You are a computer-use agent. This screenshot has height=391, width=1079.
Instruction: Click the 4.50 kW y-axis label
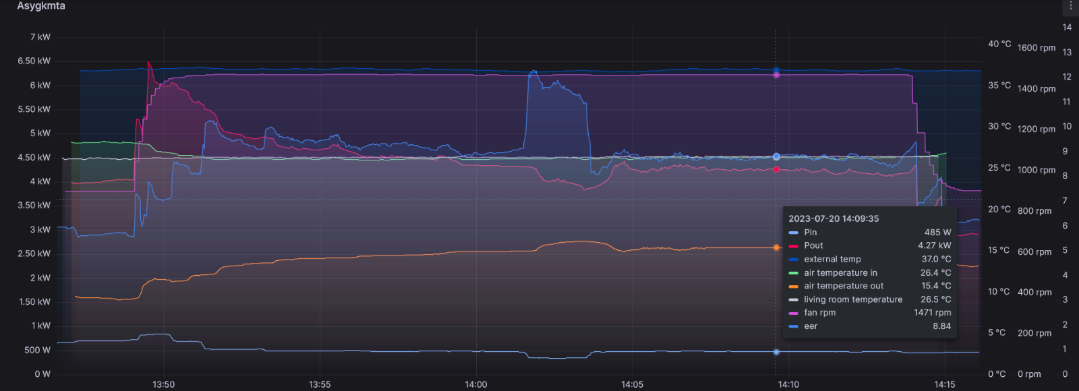(34, 157)
